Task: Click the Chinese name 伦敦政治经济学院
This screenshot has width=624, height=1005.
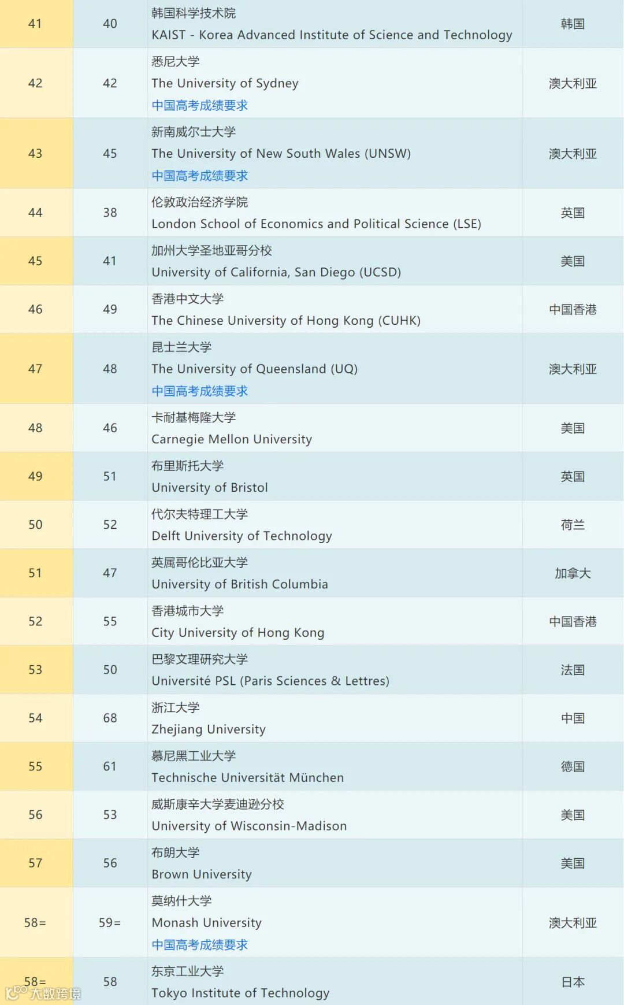Action: [x=199, y=202]
